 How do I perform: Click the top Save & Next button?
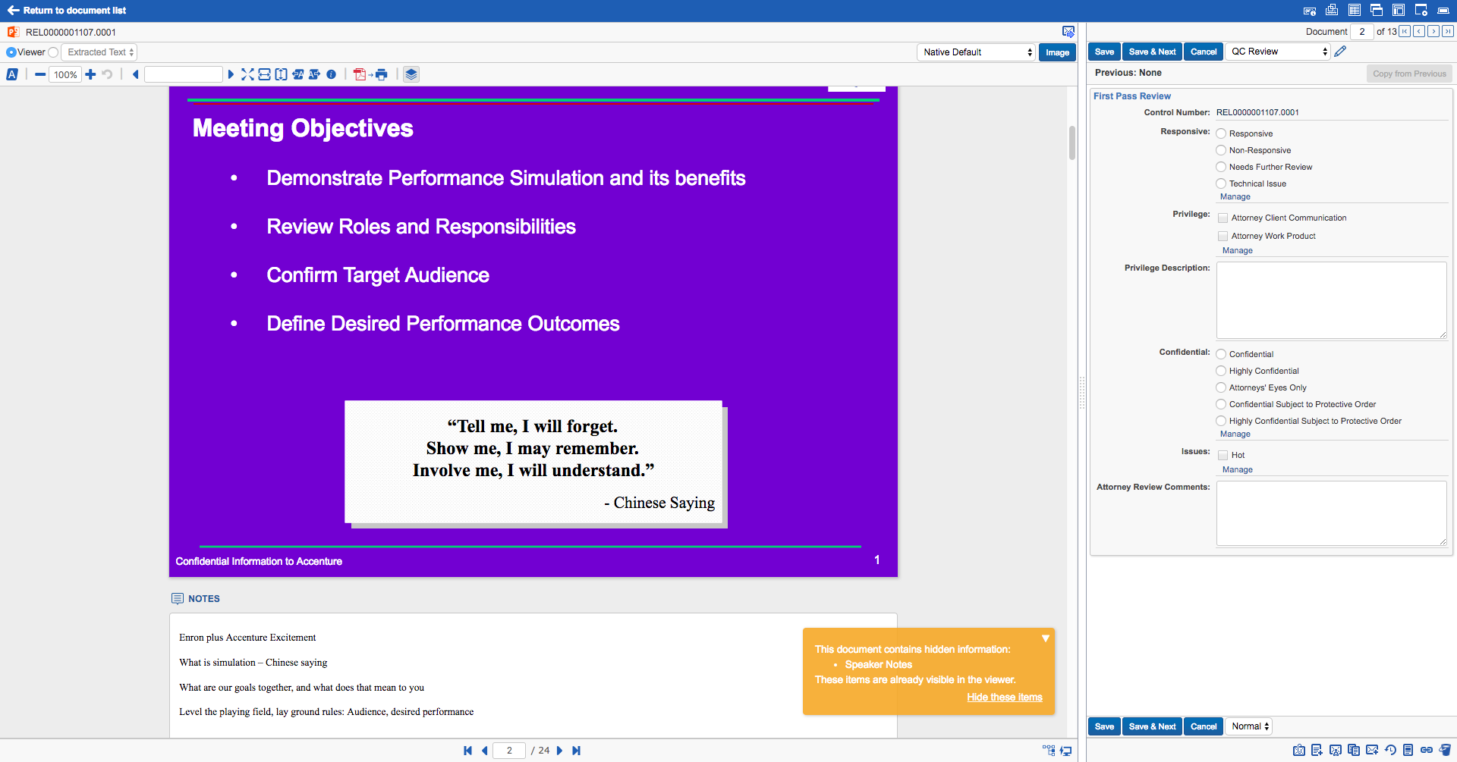1152,52
